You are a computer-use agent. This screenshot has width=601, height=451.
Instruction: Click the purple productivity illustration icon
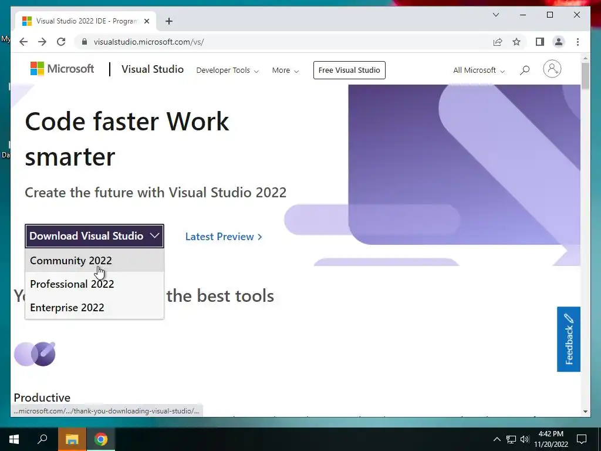click(x=35, y=354)
